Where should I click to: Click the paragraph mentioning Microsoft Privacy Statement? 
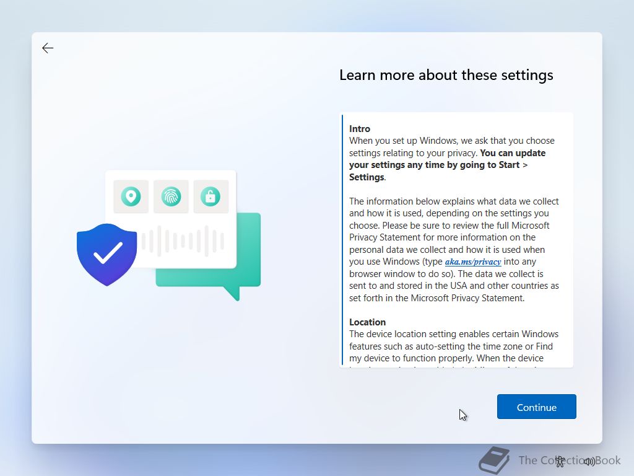tap(454, 250)
